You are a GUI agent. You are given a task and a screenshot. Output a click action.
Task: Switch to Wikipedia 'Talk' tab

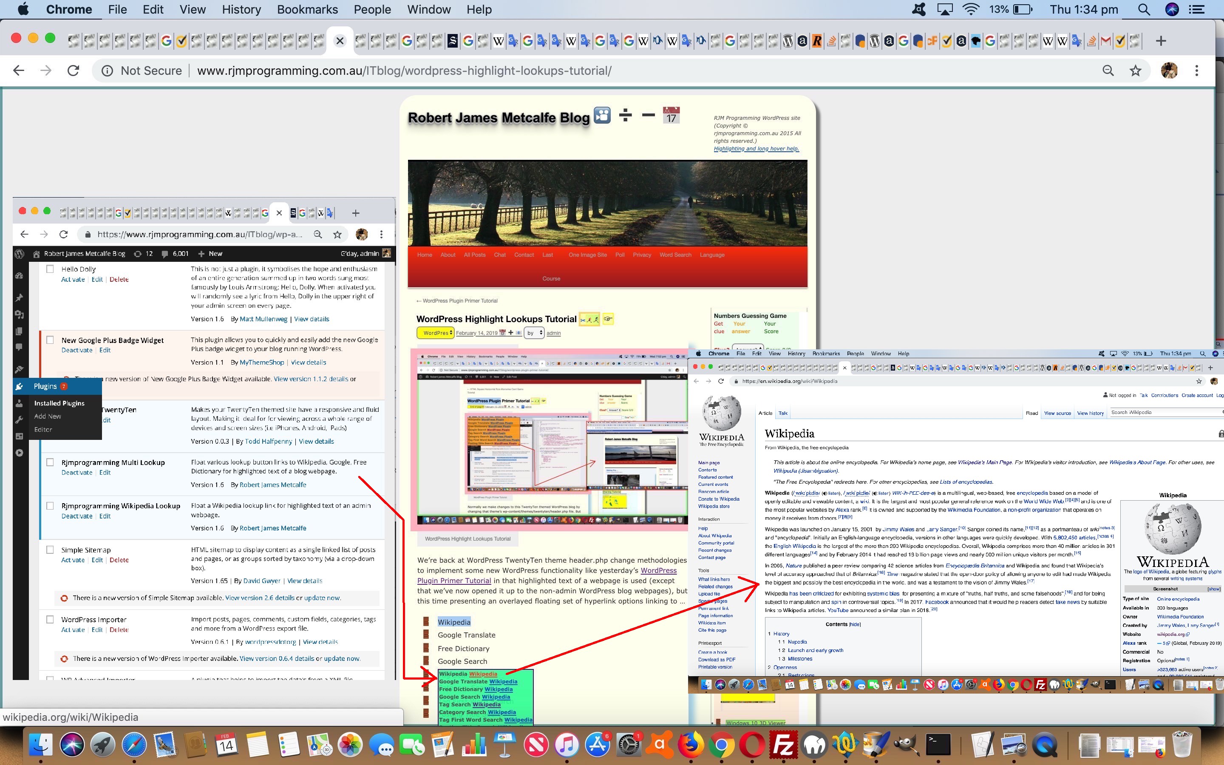[x=783, y=414]
